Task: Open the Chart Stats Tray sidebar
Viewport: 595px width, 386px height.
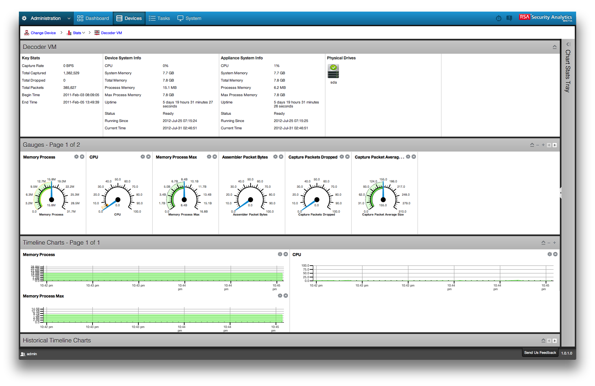Action: point(568,44)
